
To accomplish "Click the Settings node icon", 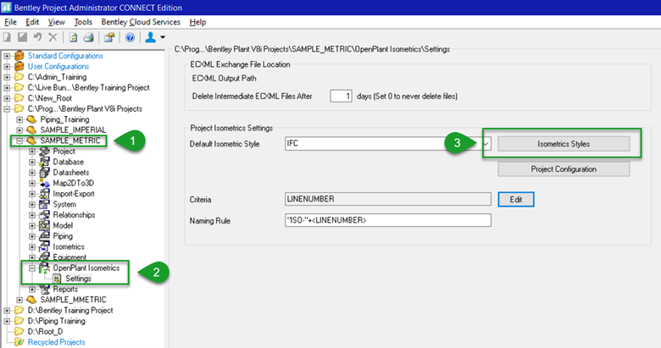I will (57, 279).
